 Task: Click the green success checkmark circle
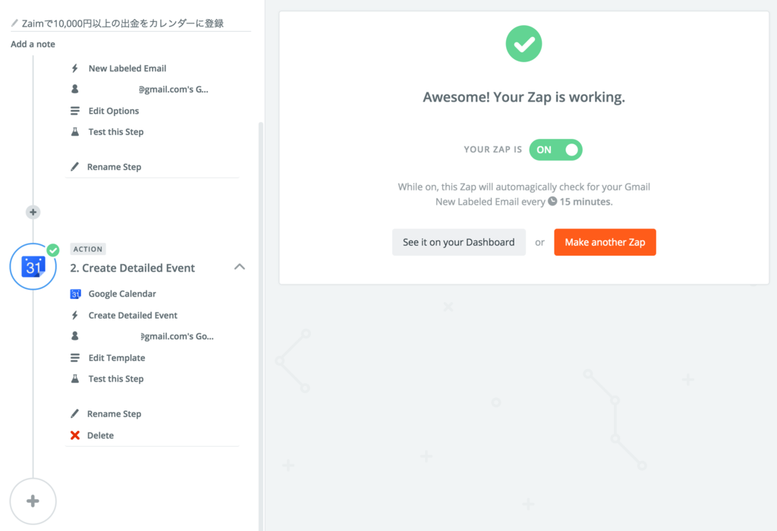524,44
